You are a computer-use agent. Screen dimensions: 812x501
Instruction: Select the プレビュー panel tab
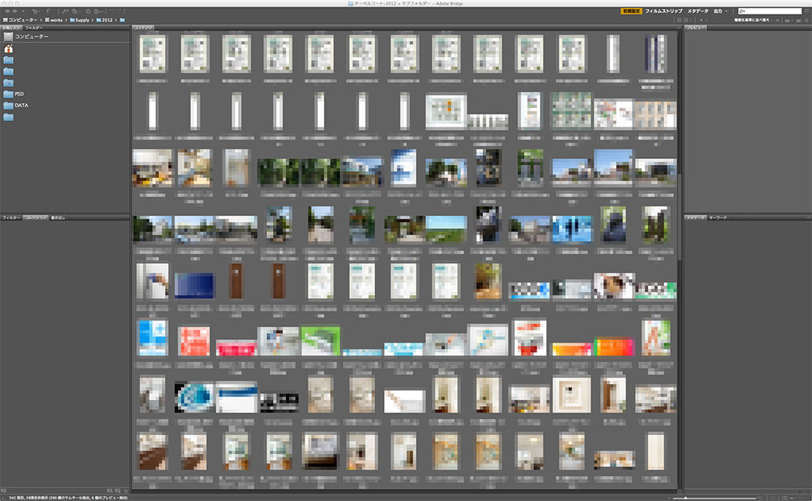[x=695, y=28]
